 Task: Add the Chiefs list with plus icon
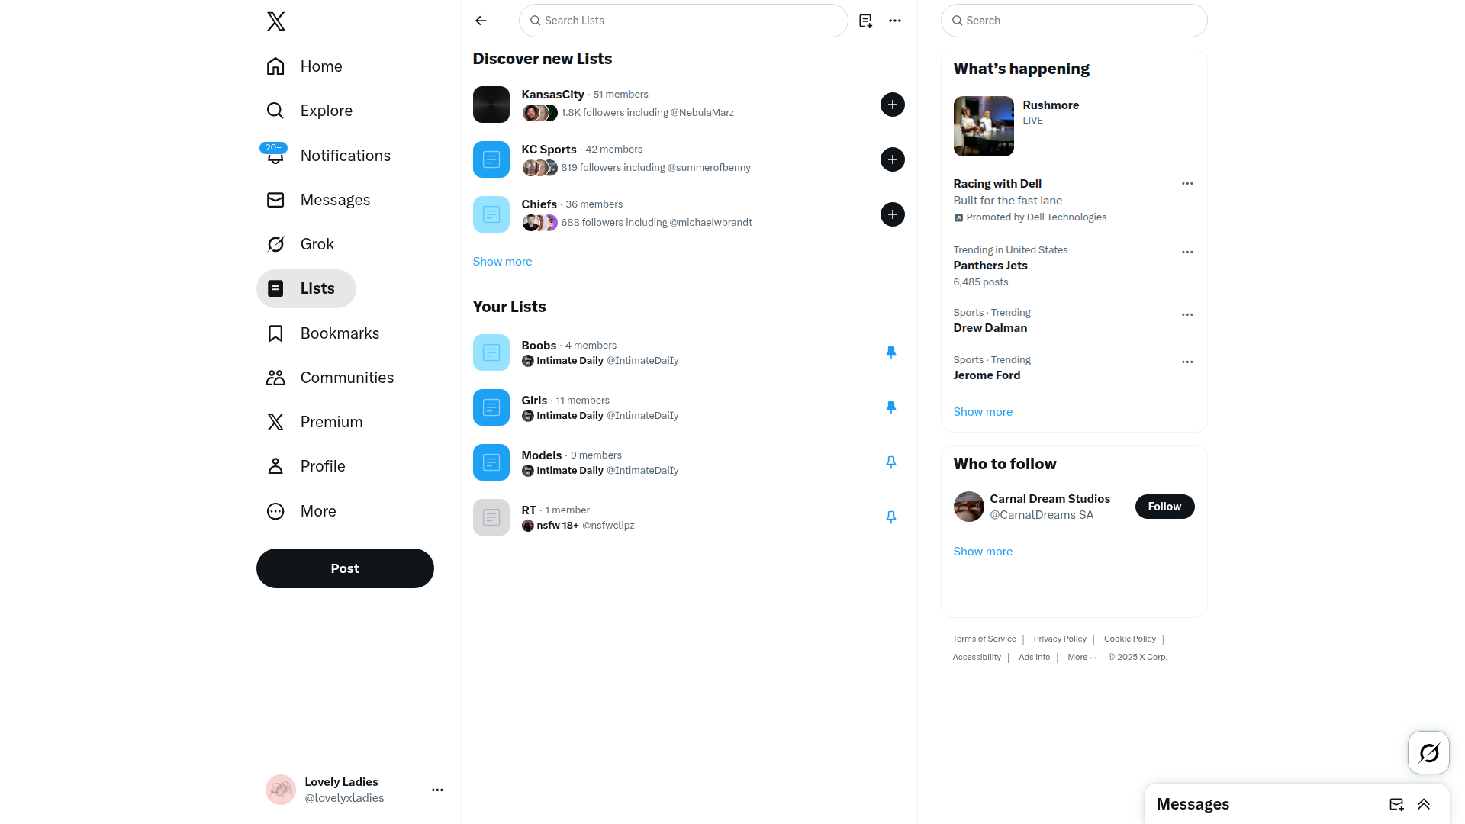(893, 214)
